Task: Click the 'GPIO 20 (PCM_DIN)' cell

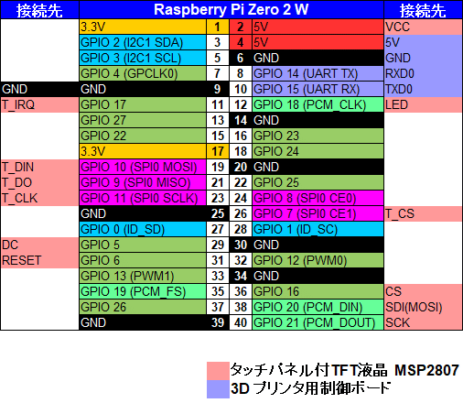Action: point(318,307)
